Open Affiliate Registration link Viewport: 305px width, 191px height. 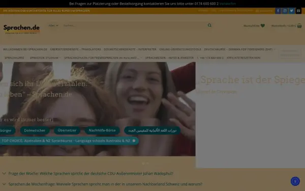[243, 58]
